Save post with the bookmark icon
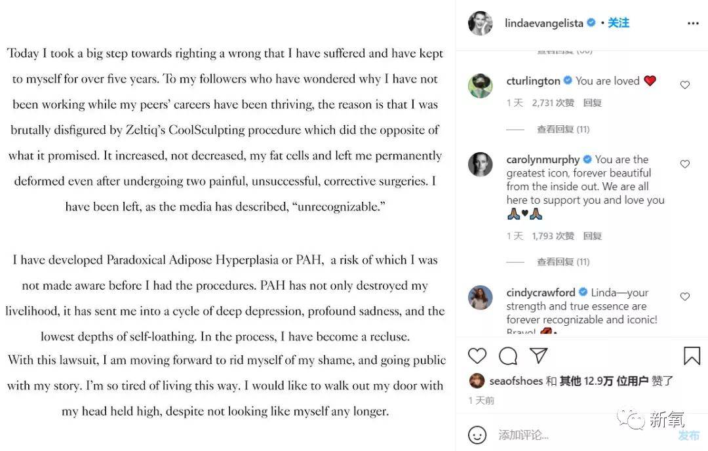This screenshot has height=451, width=708. (x=692, y=356)
